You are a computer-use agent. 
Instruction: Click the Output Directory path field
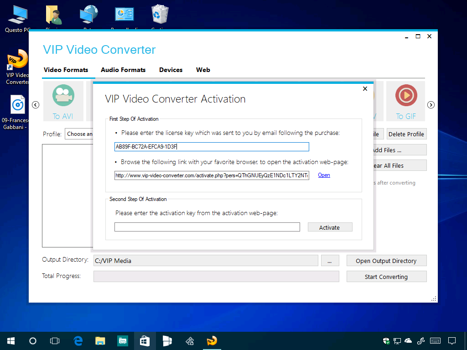(x=206, y=261)
